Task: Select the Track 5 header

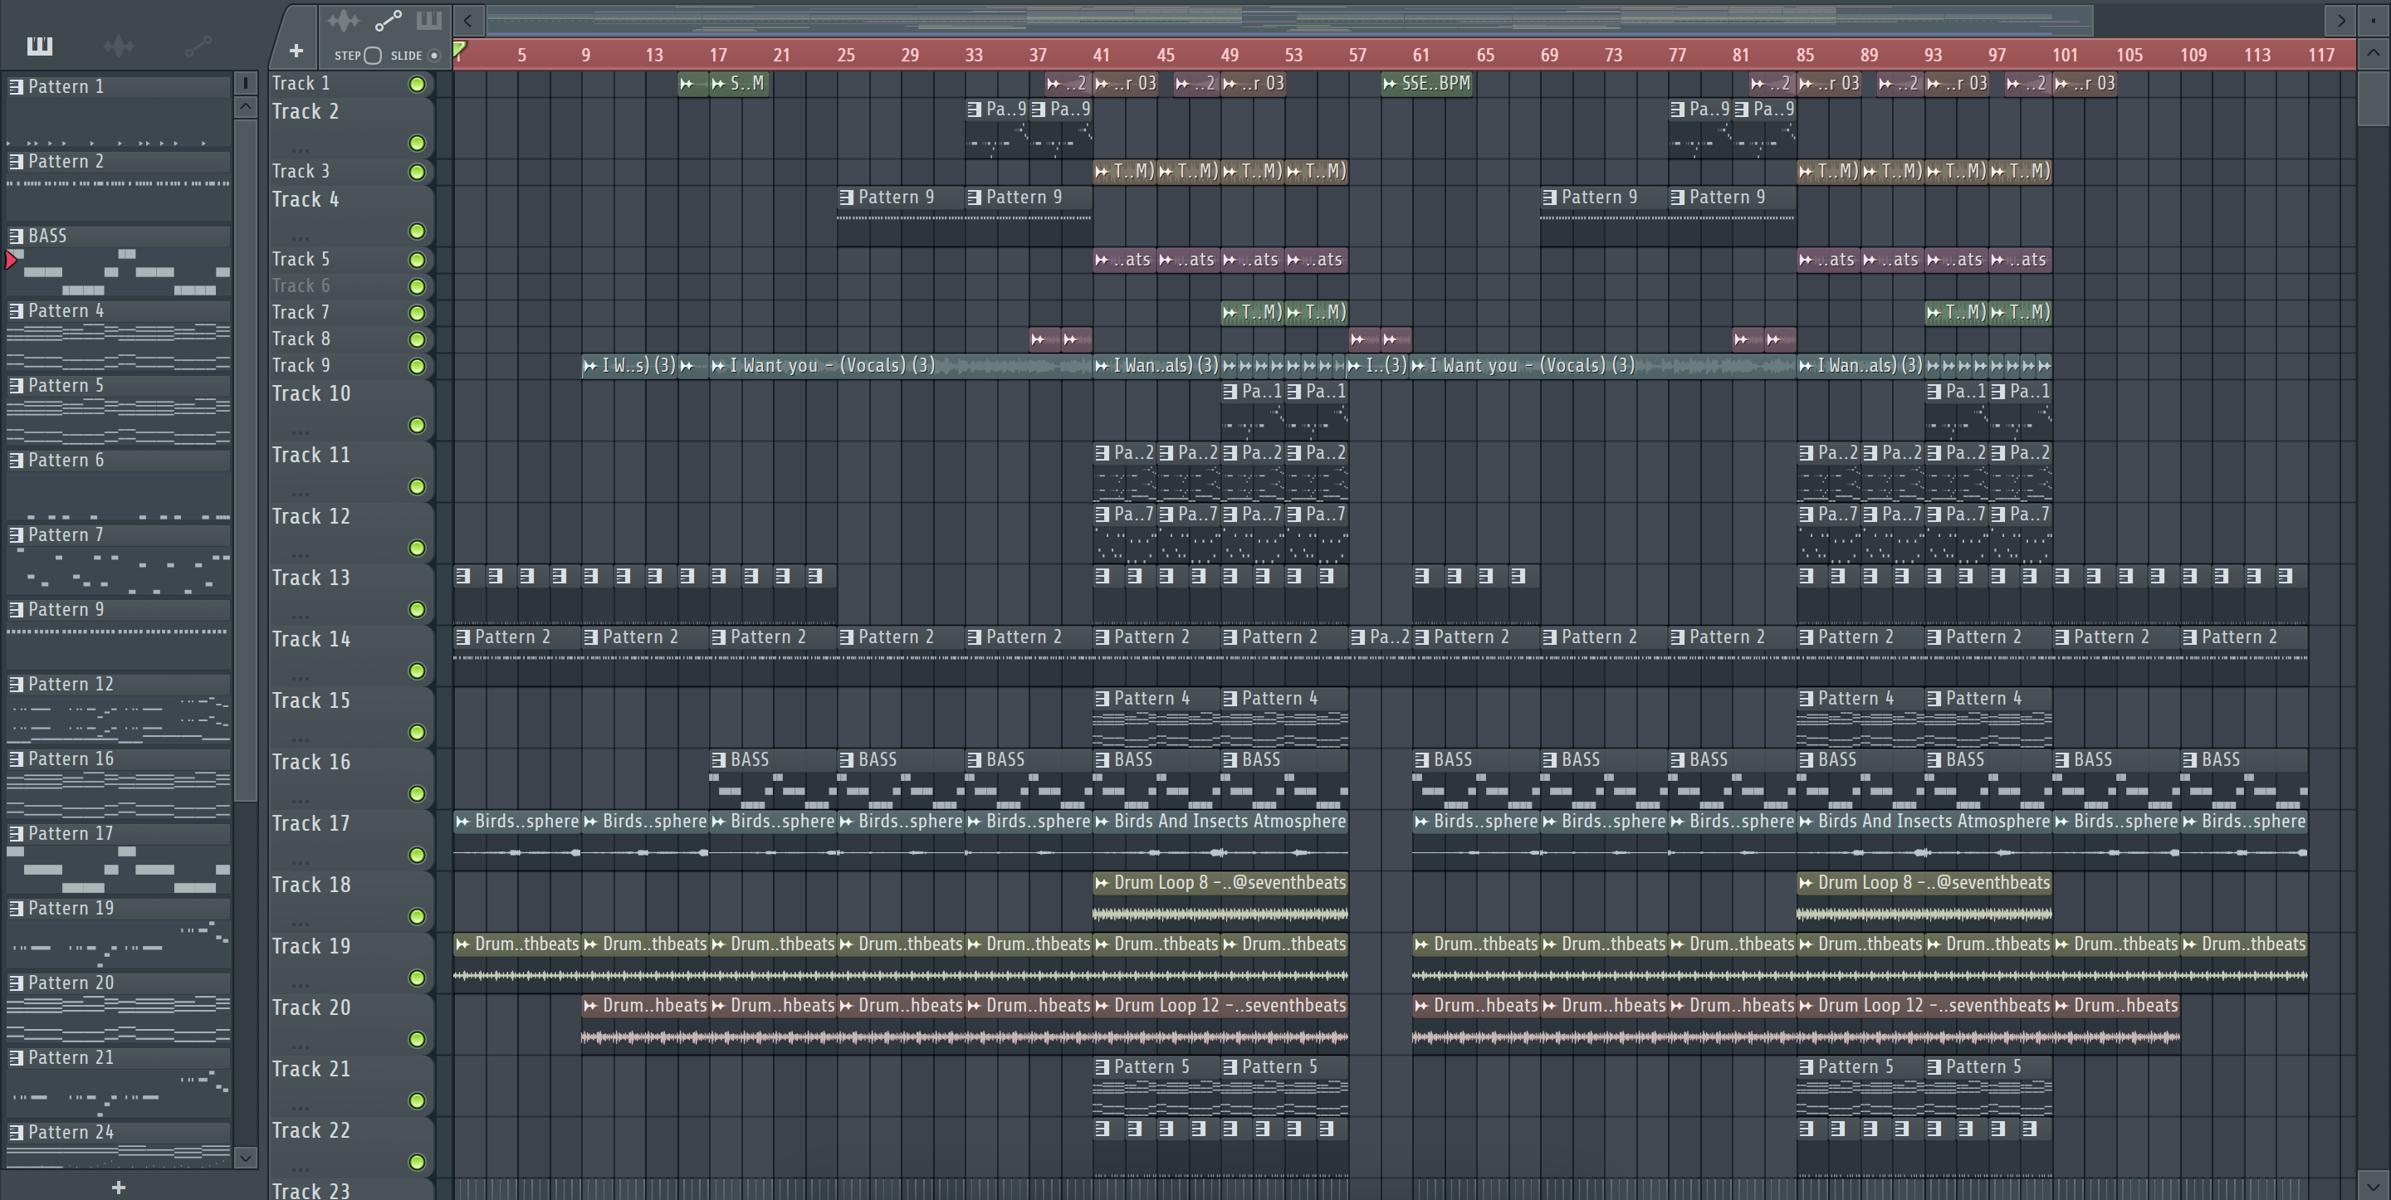Action: tap(352, 259)
